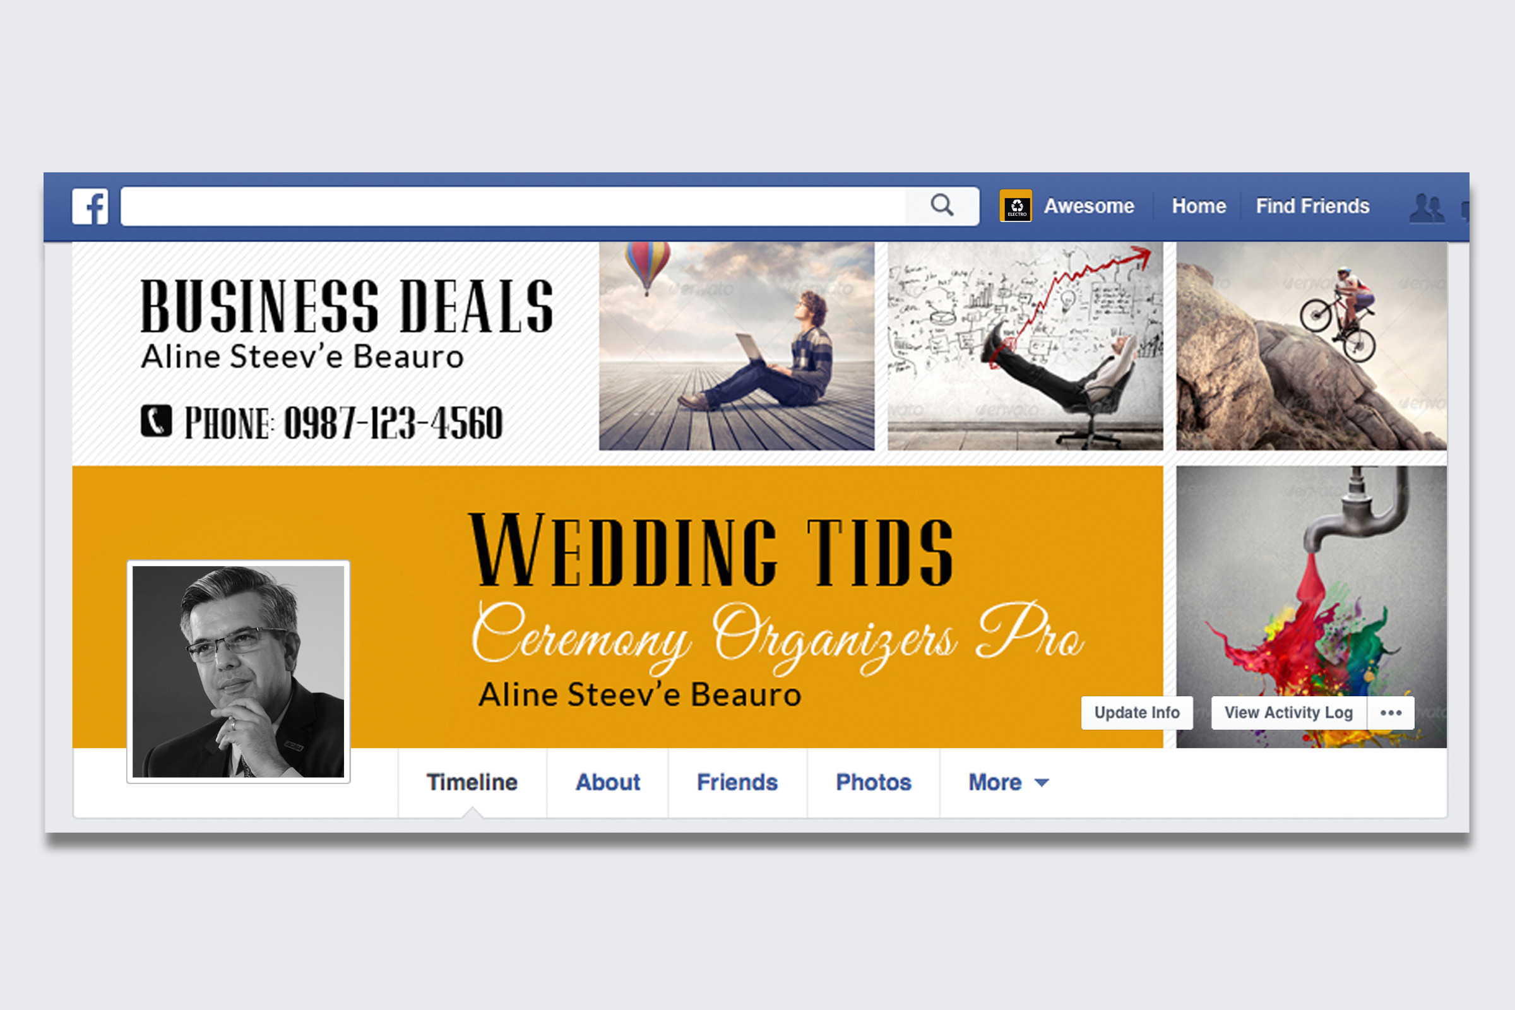Click the Awesome profile name link

click(x=1088, y=206)
